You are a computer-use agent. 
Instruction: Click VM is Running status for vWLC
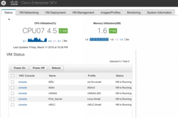click(x=124, y=105)
